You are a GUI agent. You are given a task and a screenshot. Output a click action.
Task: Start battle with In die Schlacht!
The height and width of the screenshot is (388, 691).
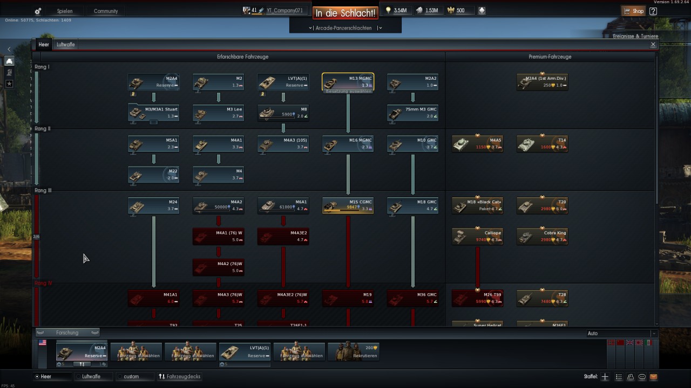345,12
